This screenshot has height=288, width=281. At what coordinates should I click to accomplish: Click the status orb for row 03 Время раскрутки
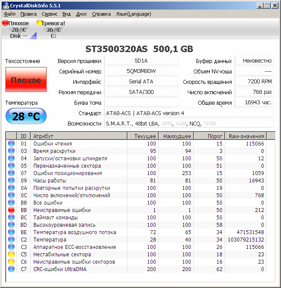click(11, 151)
